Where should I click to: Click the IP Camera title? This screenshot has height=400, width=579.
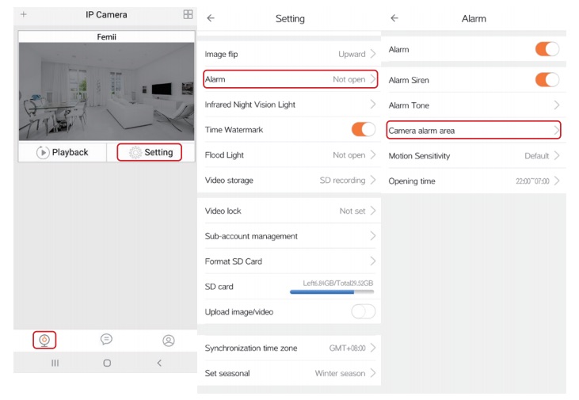(x=106, y=15)
